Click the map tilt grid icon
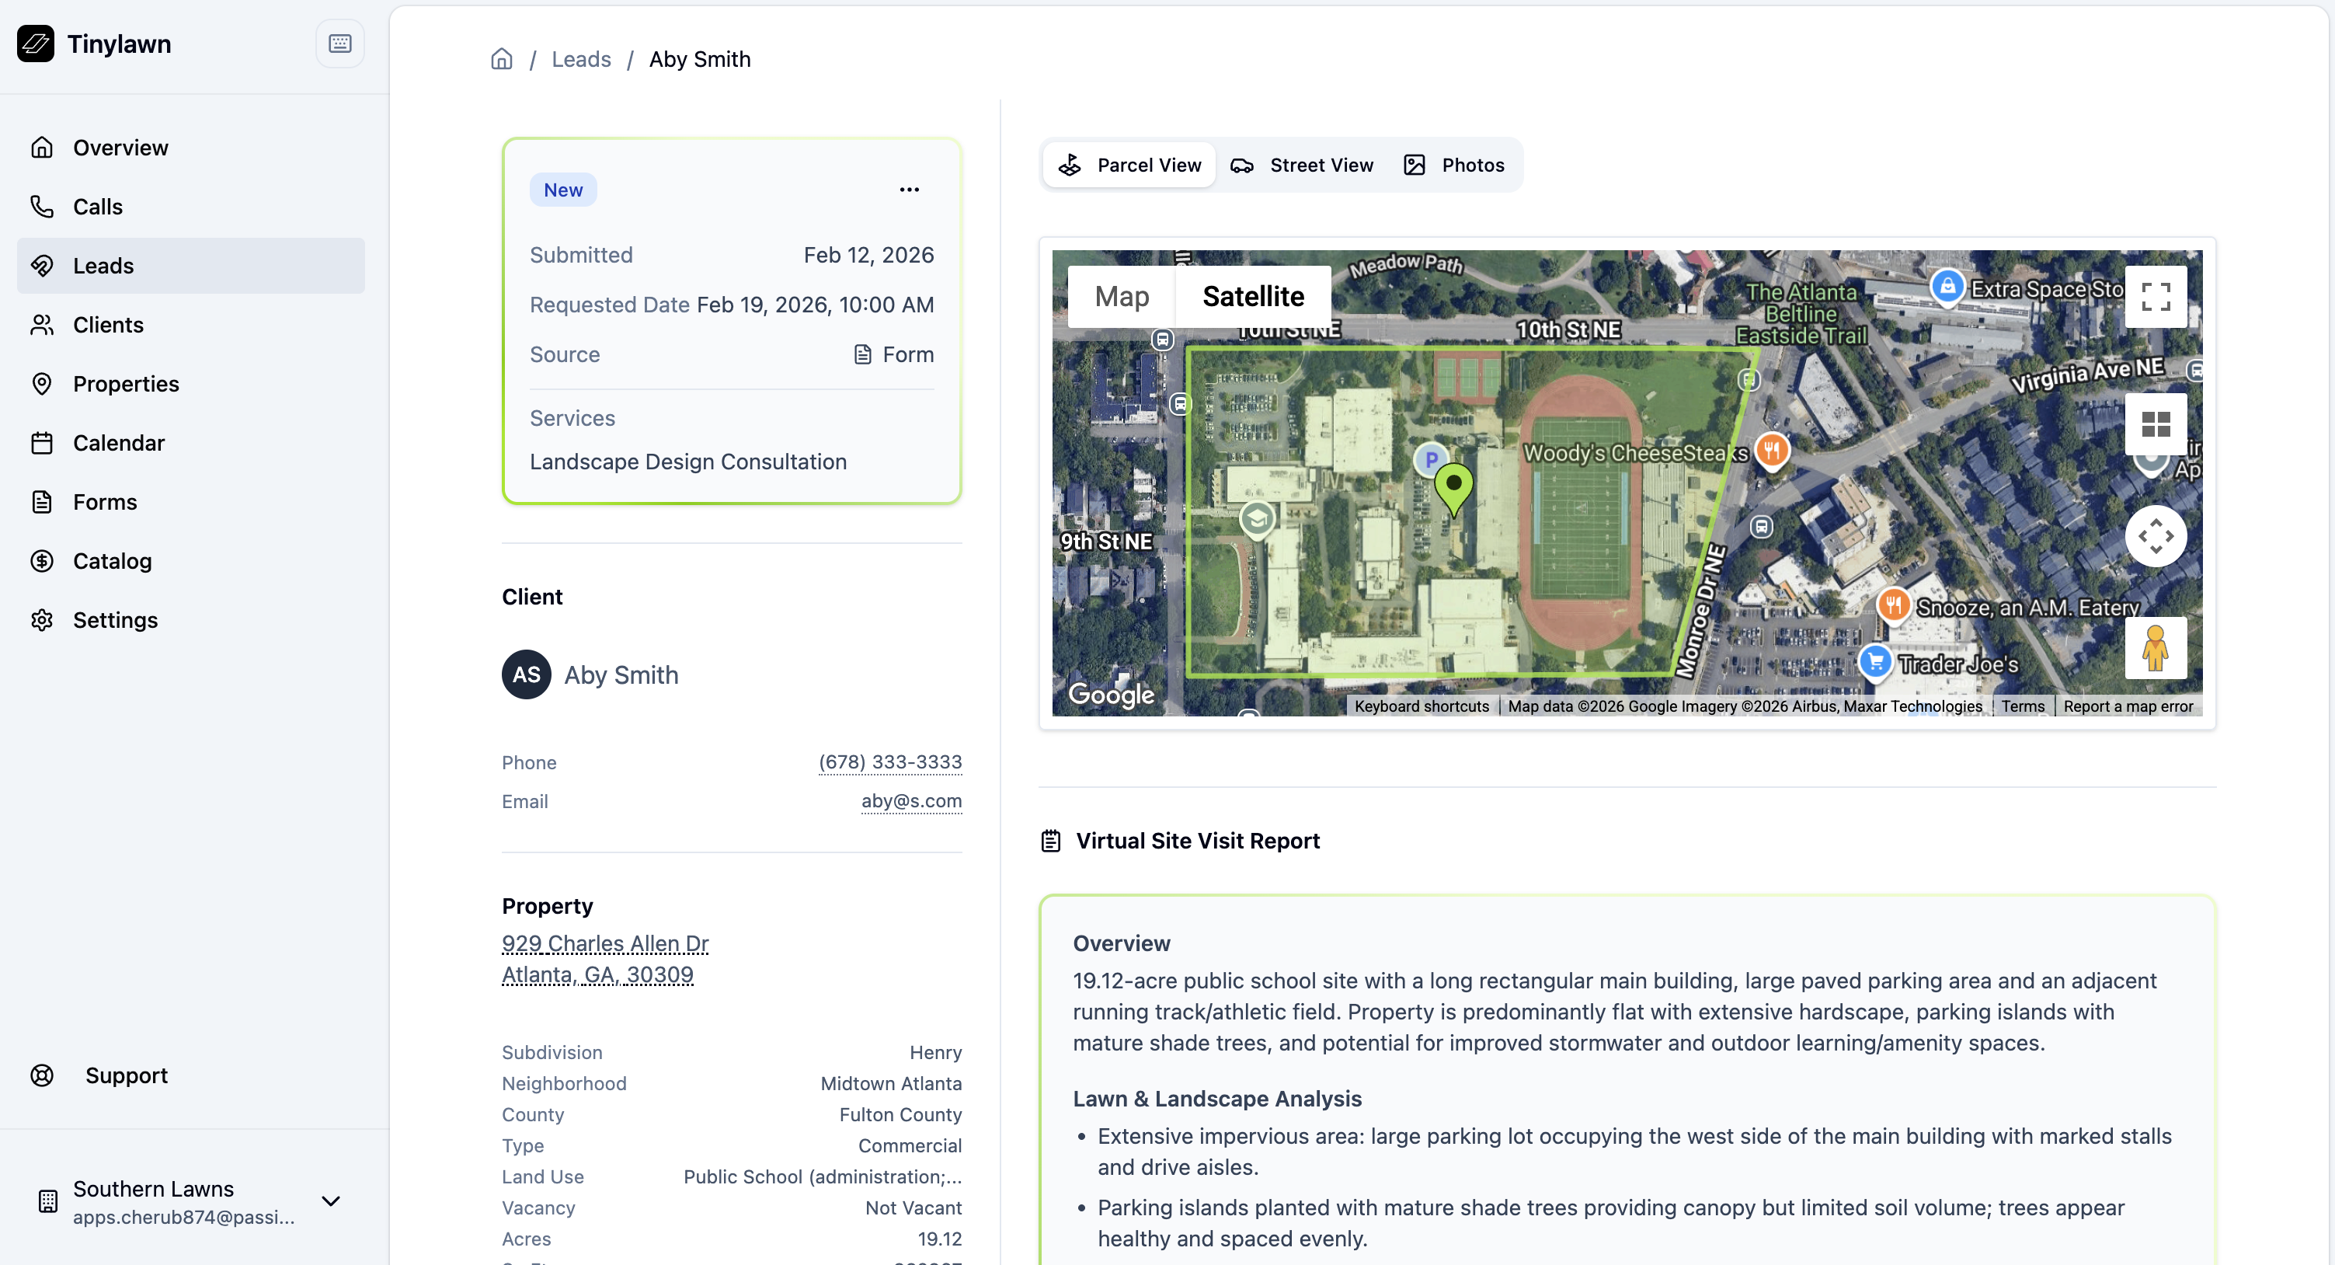 coord(2155,423)
